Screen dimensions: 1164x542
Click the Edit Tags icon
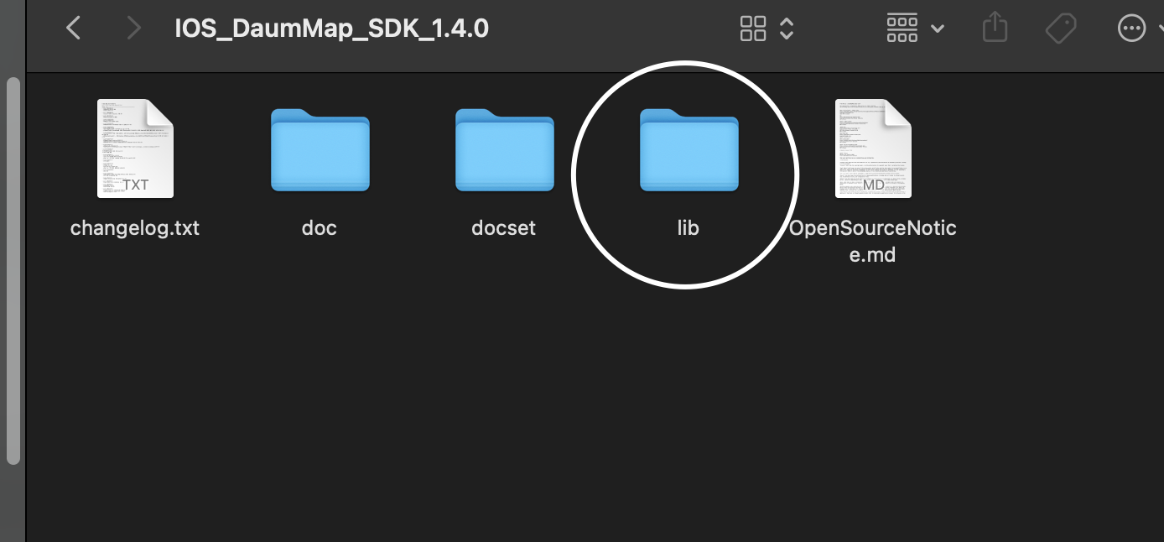click(x=1061, y=29)
